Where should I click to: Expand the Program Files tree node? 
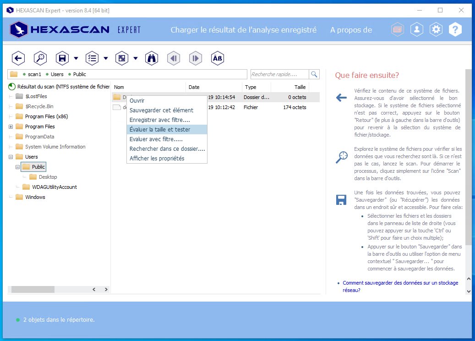click(11, 126)
